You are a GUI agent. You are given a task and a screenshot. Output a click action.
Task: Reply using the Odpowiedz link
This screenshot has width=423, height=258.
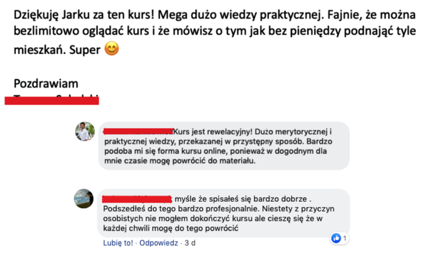[159, 243]
